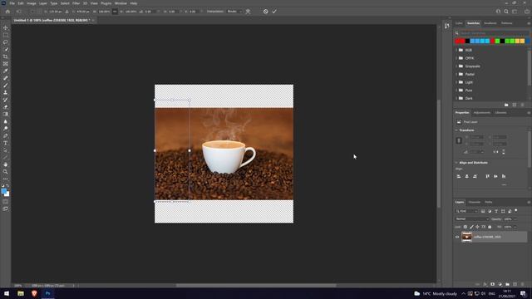Toggle lock transparent pixels
The width and height of the screenshot is (532, 299).
465,227
